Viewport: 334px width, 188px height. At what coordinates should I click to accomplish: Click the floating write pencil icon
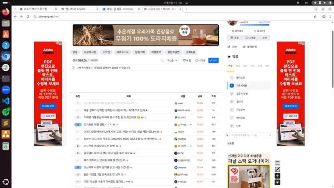277,170
